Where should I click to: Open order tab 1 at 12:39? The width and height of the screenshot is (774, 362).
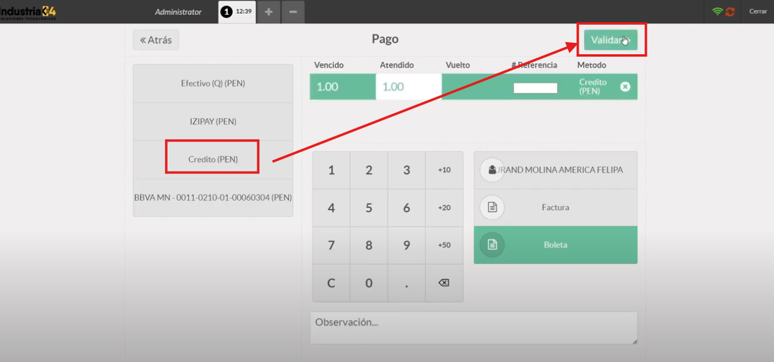pyautogui.click(x=237, y=11)
